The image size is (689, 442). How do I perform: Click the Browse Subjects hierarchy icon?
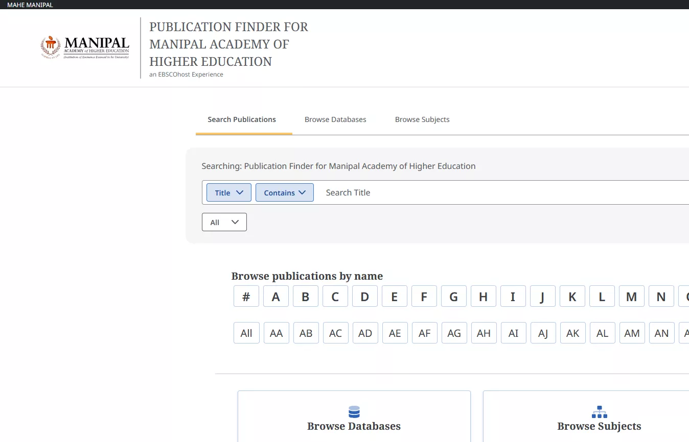(599, 411)
